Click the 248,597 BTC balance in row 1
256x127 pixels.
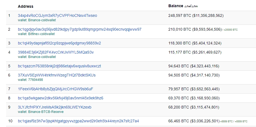(179, 16)
